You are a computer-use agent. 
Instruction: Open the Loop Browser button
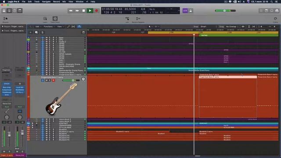pos(272,11)
